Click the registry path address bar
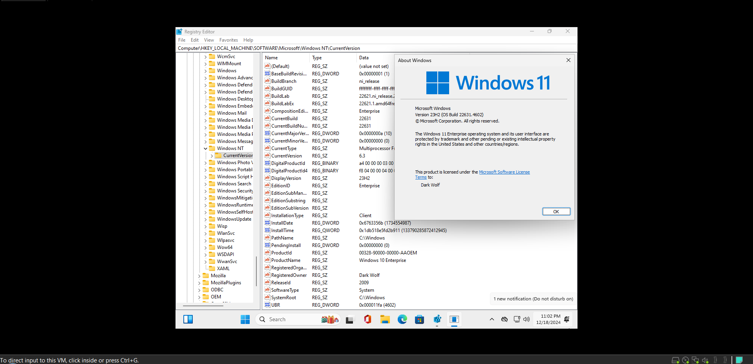This screenshot has height=364, width=753. [376, 48]
